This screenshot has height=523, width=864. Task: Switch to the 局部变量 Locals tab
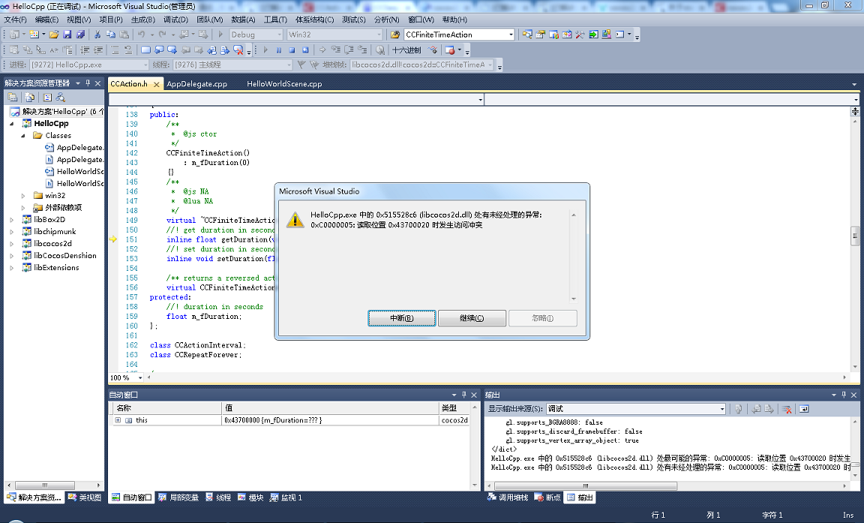[x=178, y=497]
